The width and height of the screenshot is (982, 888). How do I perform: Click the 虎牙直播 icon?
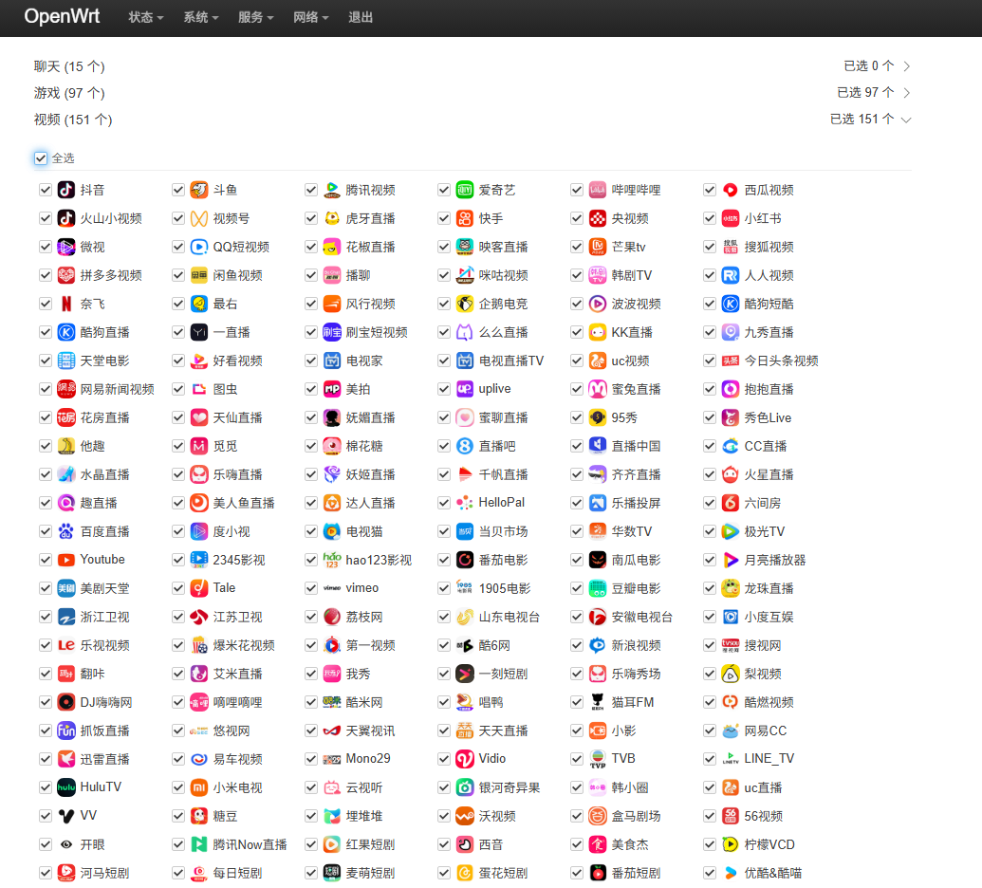[332, 218]
